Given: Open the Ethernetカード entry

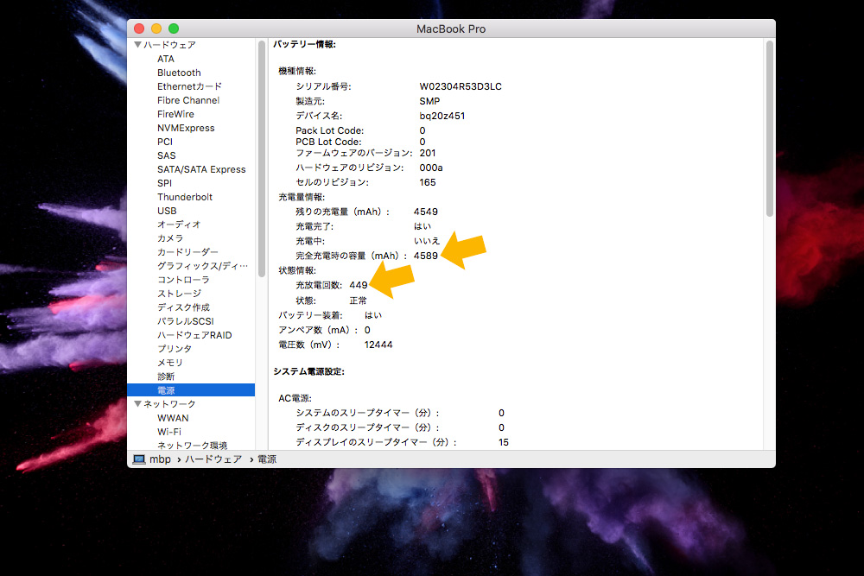Looking at the screenshot, I should (189, 86).
